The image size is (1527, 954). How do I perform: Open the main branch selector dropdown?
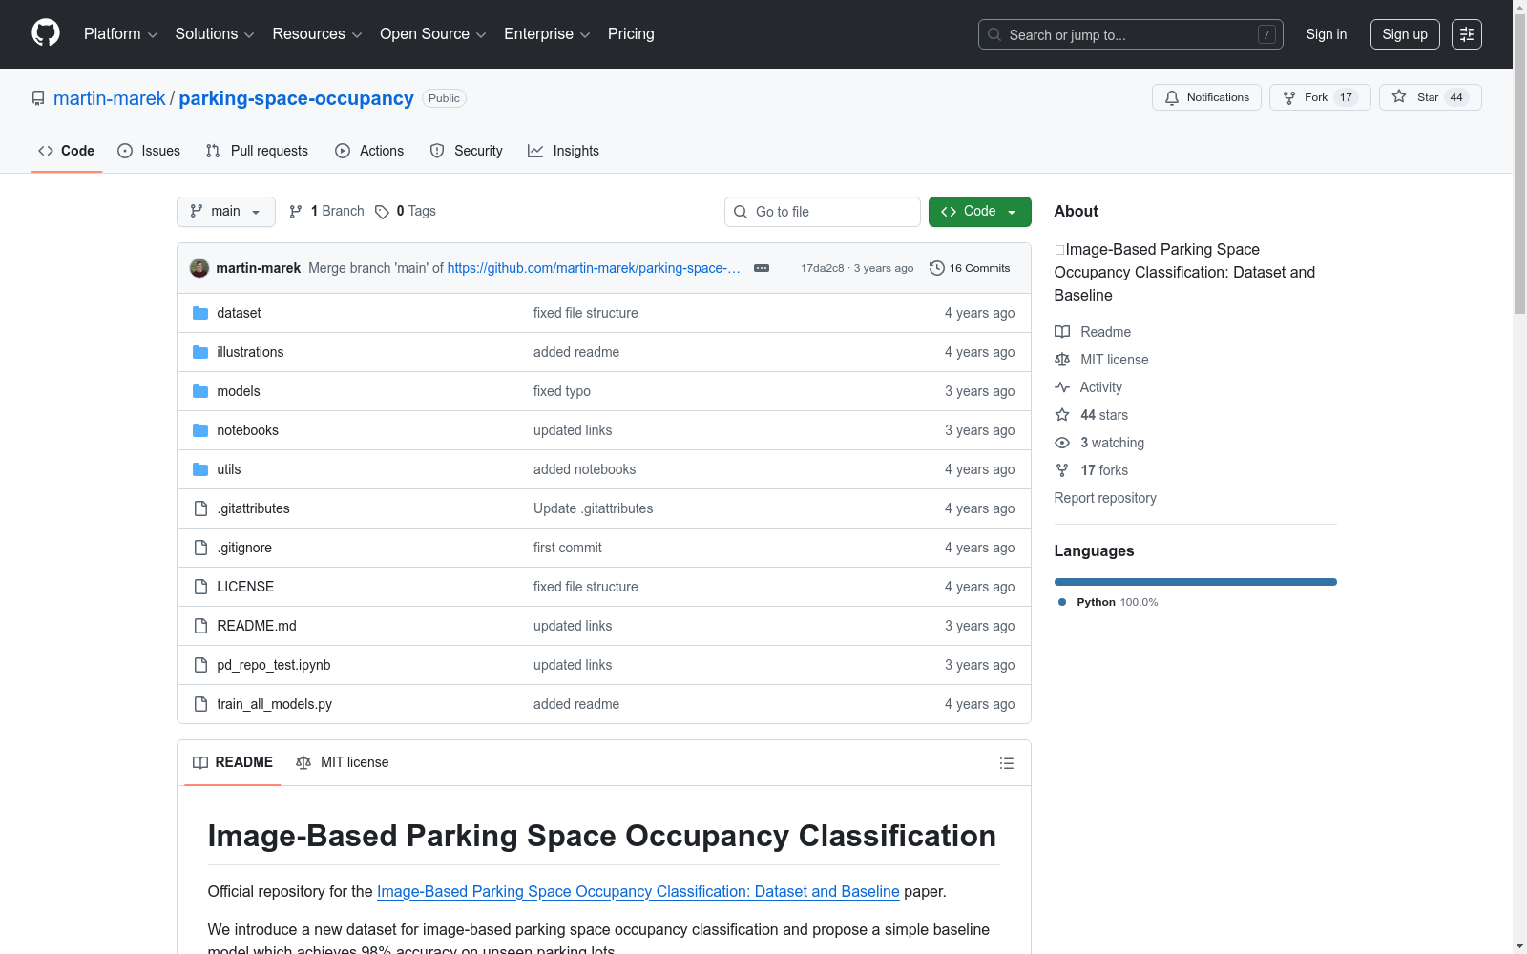[x=226, y=212]
